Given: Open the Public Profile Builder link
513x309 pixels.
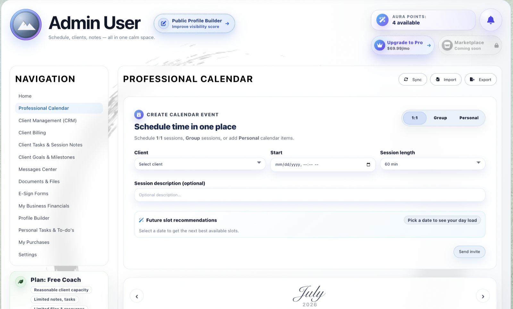Looking at the screenshot, I should pyautogui.click(x=194, y=23).
